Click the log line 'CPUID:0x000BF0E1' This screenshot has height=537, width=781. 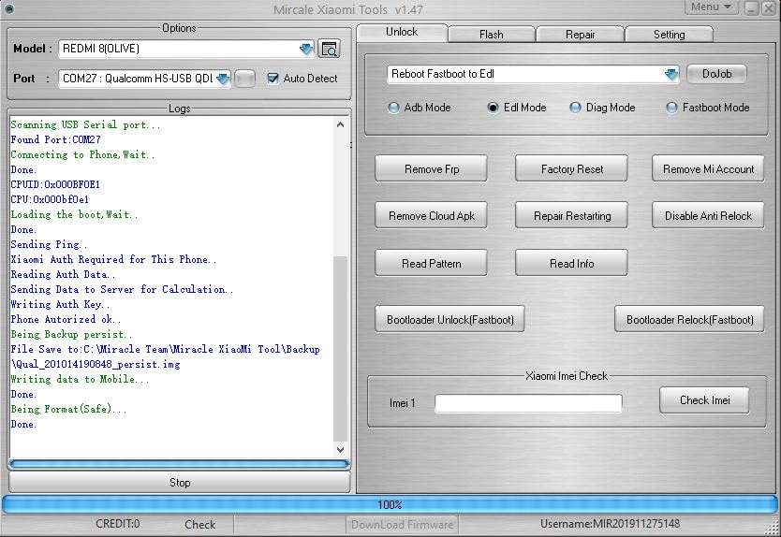click(x=55, y=184)
